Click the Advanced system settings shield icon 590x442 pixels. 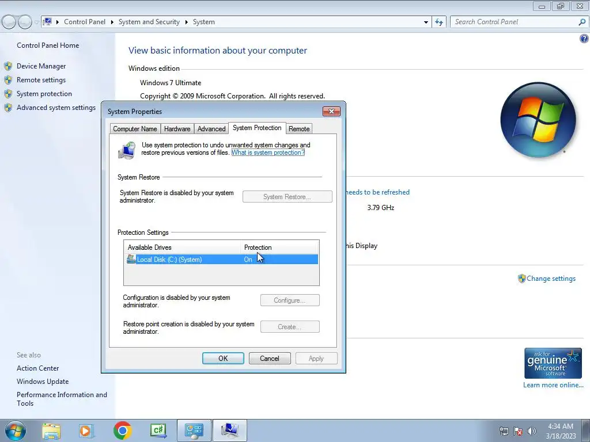click(x=8, y=108)
